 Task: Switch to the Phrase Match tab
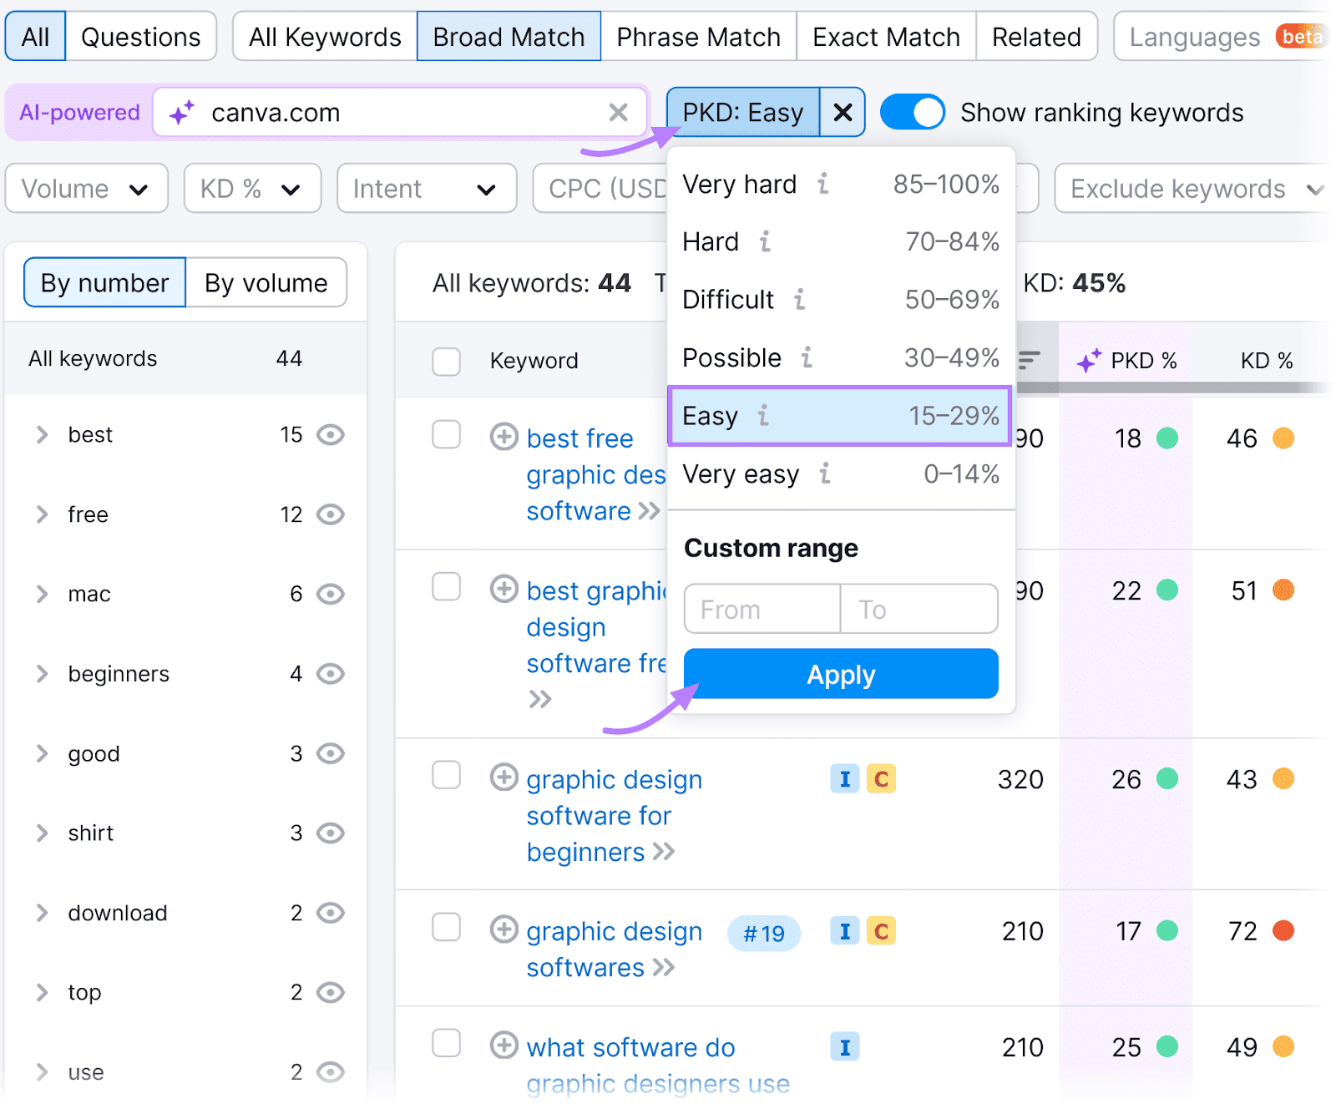pyautogui.click(x=698, y=36)
